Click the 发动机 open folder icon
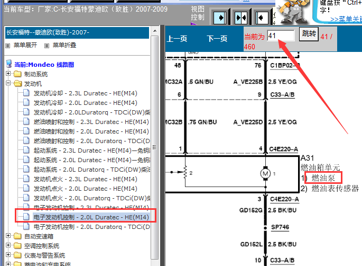Screen dimensions: 362x266 point(17,84)
